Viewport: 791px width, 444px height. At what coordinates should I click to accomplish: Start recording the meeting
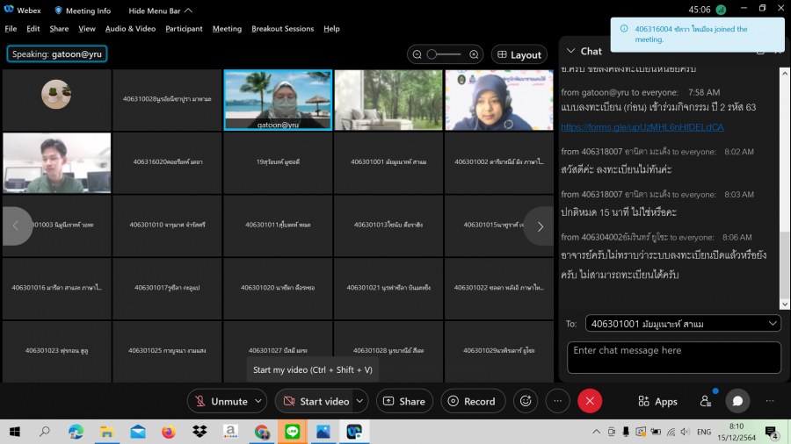tap(473, 401)
